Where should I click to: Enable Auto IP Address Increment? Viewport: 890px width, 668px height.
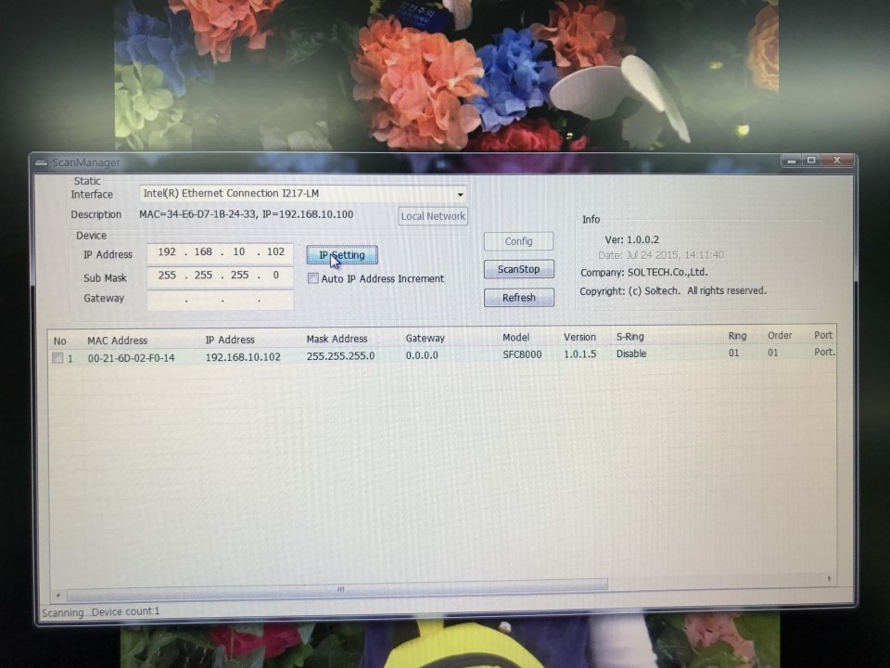click(x=313, y=278)
